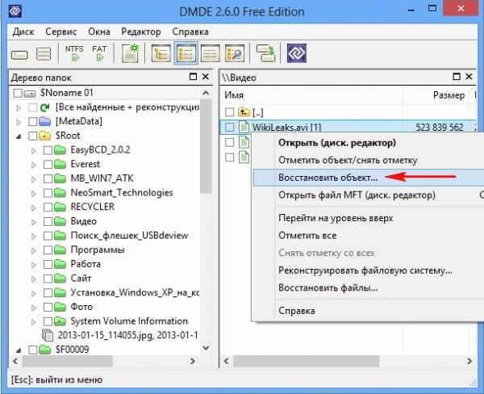The image size is (484, 394).
Task: Click the NTFS search toolbar icon
Action: pos(74,53)
